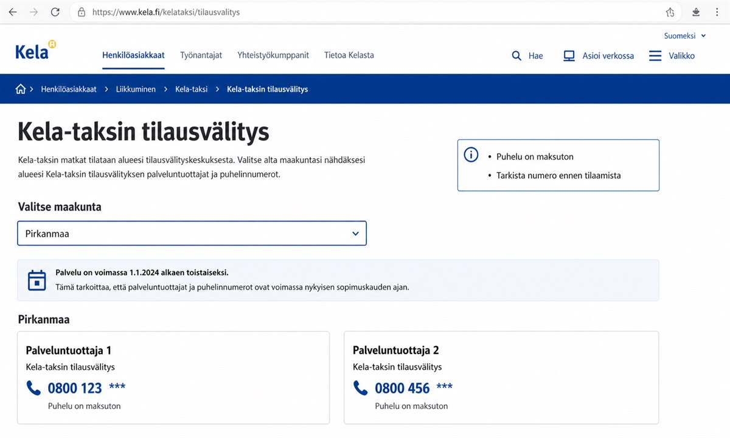The width and height of the screenshot is (730, 438).
Task: Open the Suomeksi language dropdown
Action: [x=685, y=36]
